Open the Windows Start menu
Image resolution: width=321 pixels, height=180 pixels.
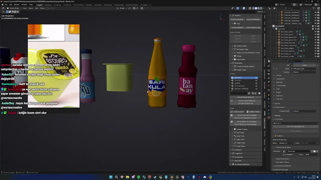click(x=111, y=177)
